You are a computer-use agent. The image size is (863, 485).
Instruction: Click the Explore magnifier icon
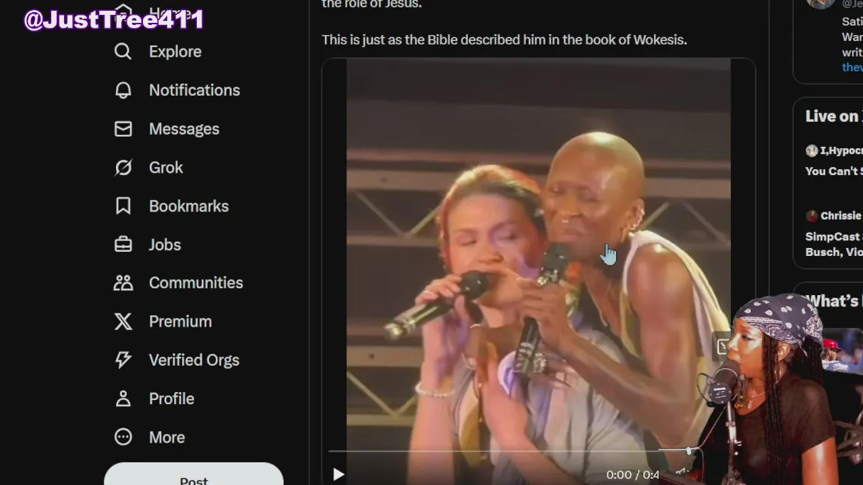coord(123,51)
